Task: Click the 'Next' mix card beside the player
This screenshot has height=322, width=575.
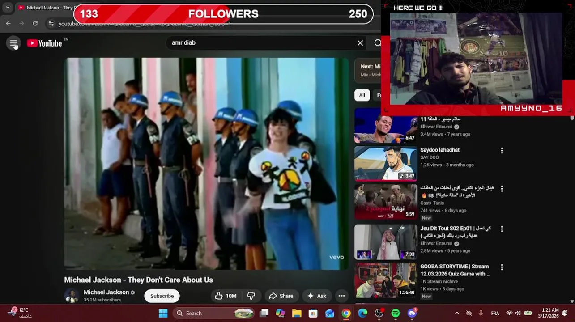Action: pos(367,70)
